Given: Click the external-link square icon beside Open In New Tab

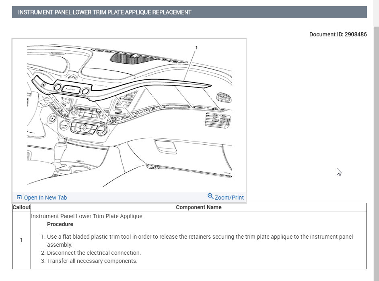Looking at the screenshot, I should pos(19,197).
